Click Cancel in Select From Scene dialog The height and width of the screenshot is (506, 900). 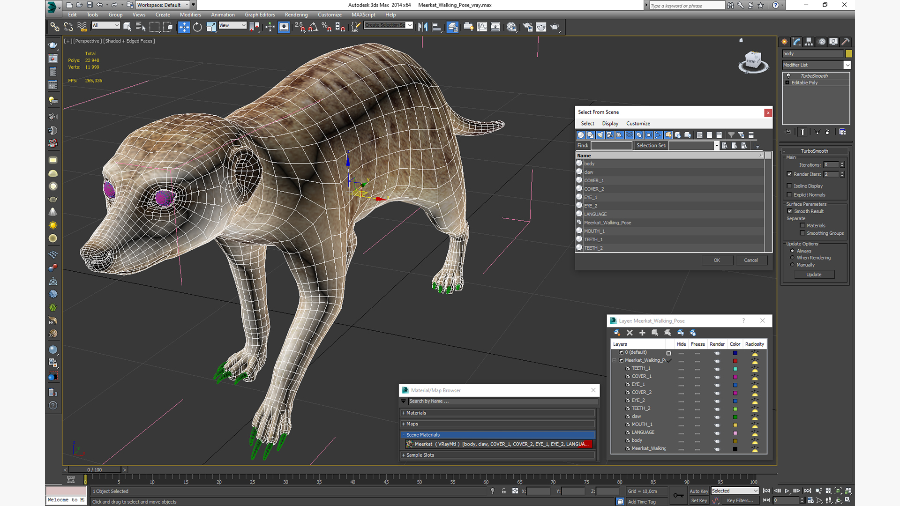coord(751,260)
